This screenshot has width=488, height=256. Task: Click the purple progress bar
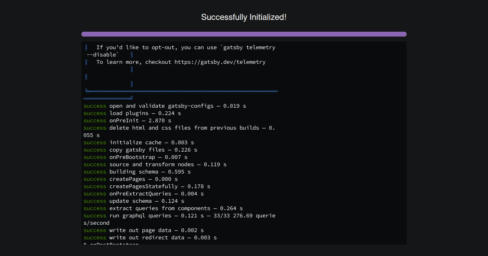pos(244,34)
